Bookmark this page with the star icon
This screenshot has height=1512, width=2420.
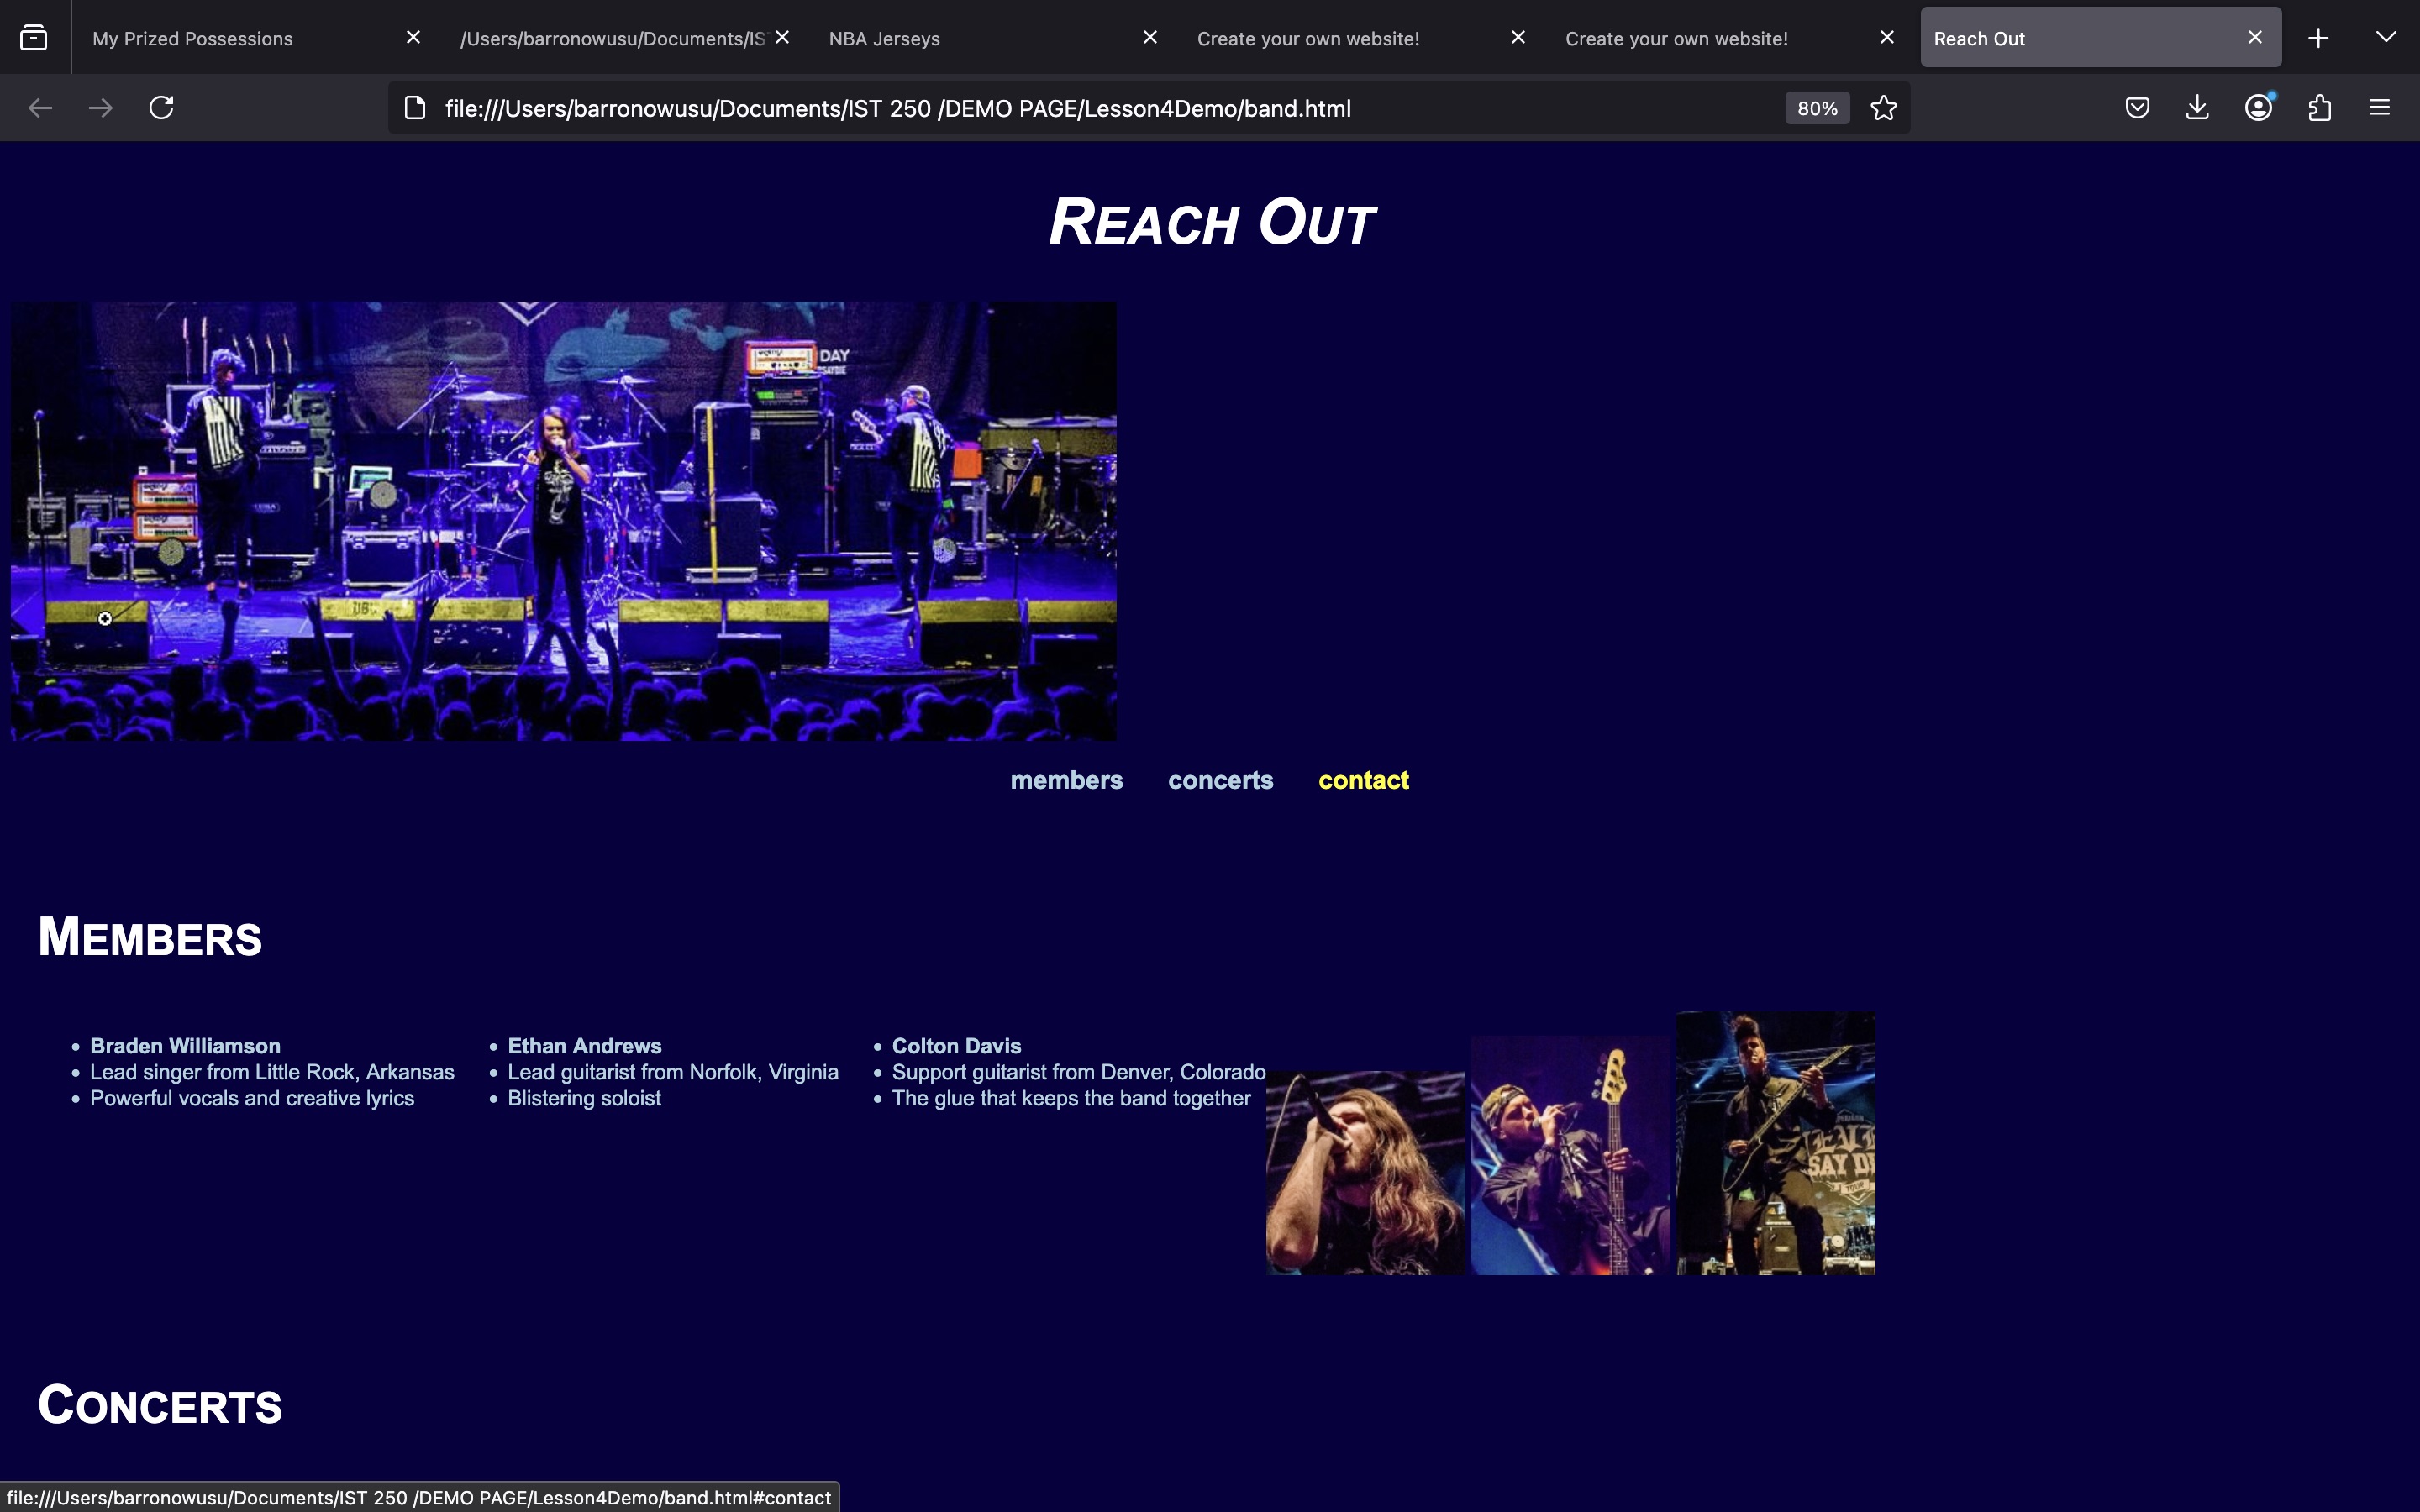[x=1882, y=107]
